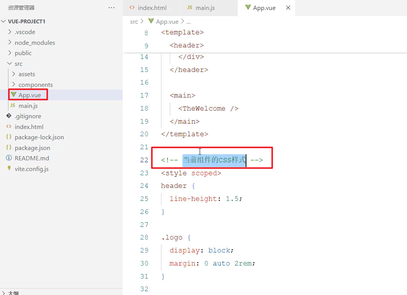The width and height of the screenshot is (407, 295).
Task: Click the sticky <template> line at top
Action: click(182, 33)
